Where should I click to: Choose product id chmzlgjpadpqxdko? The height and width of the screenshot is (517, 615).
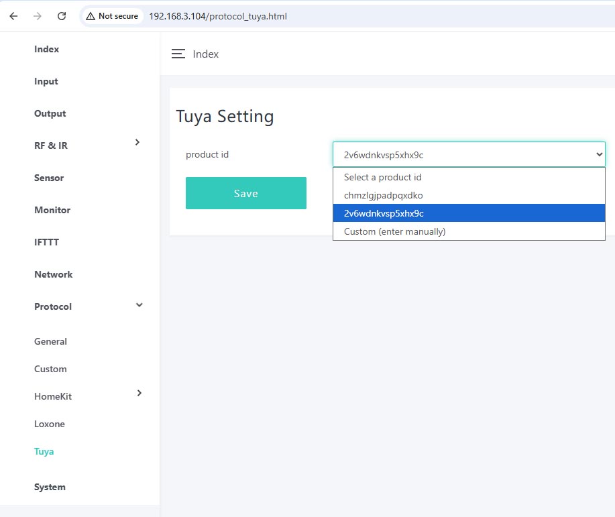[x=384, y=195]
